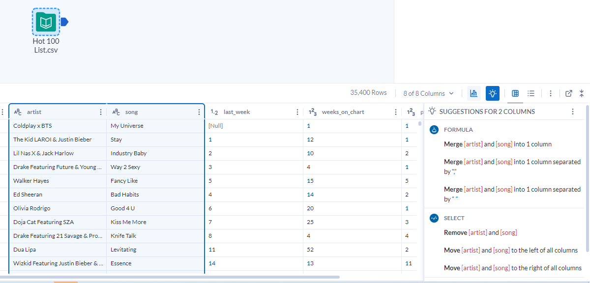Click the horizontal scrollbar under the table
590x283 pixels.
point(170,277)
